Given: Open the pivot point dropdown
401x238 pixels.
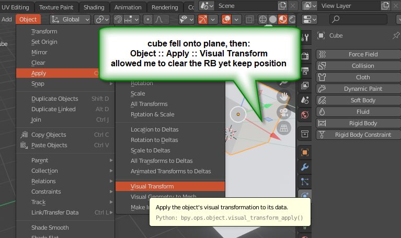Looking at the screenshot, I should coord(102,19).
